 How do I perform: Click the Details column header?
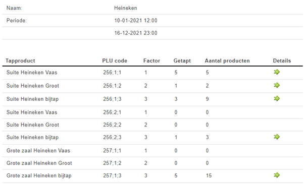coord(282,61)
